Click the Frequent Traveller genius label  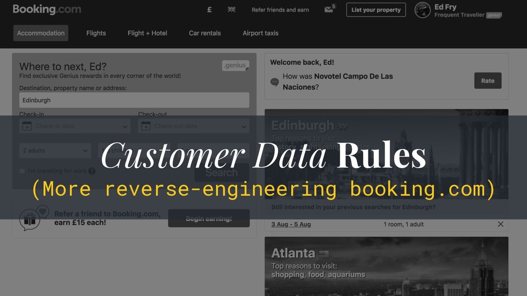468,15
